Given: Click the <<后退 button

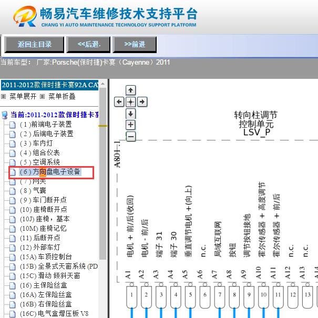Looking at the screenshot, I should pos(88,45).
